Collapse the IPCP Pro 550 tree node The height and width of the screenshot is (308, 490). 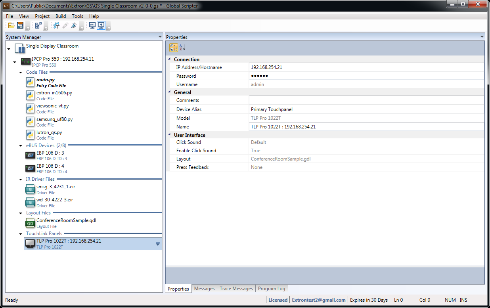(x=15, y=62)
